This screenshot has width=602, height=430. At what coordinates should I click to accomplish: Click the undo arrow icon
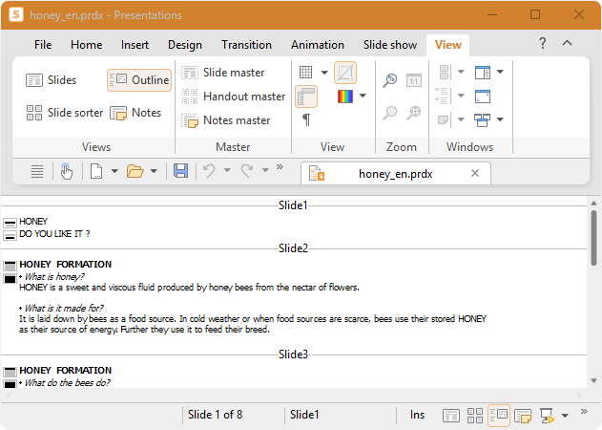(209, 170)
